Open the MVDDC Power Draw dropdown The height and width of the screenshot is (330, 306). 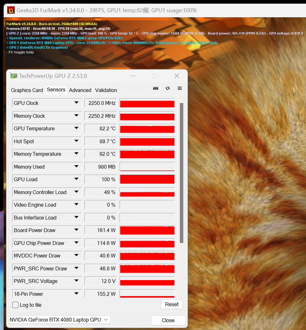(76, 256)
